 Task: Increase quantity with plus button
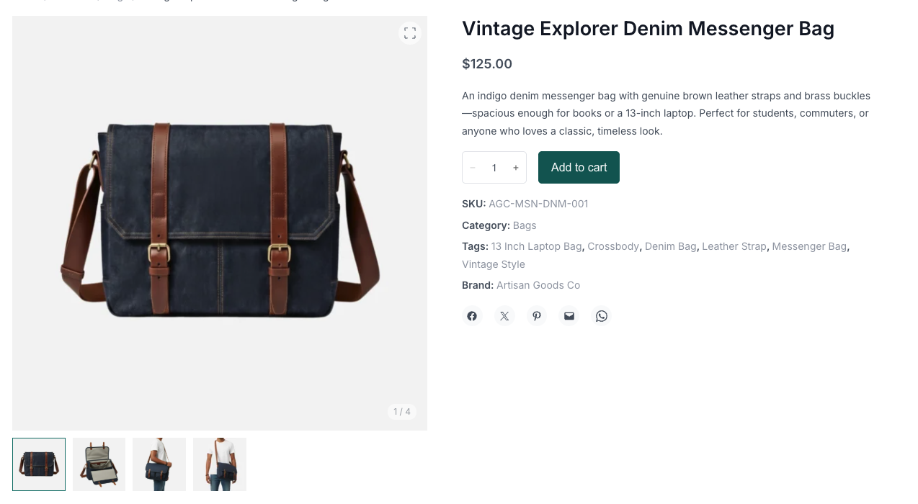516,168
